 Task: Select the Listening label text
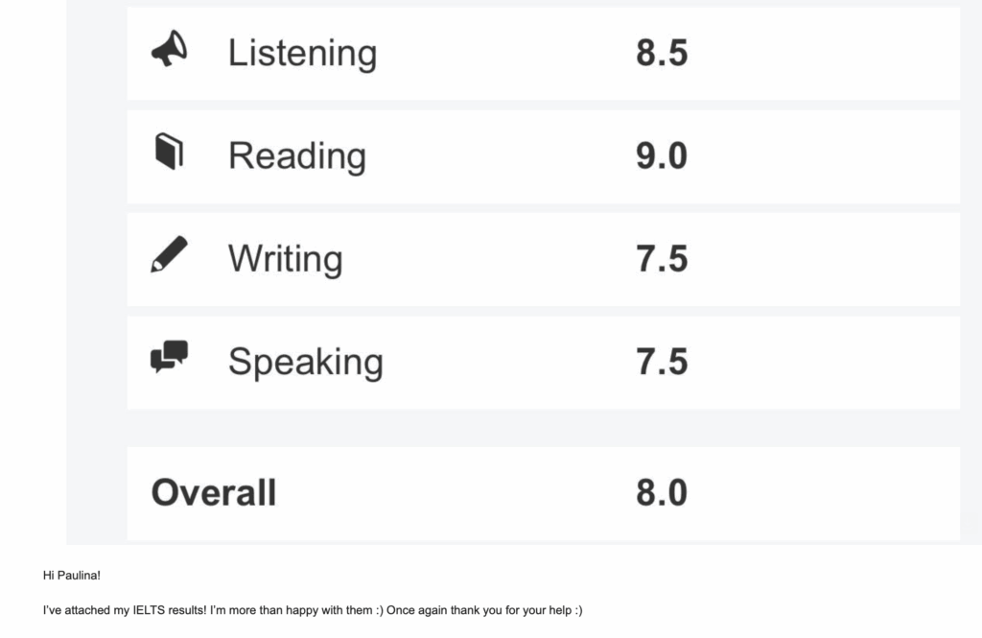[x=302, y=53]
